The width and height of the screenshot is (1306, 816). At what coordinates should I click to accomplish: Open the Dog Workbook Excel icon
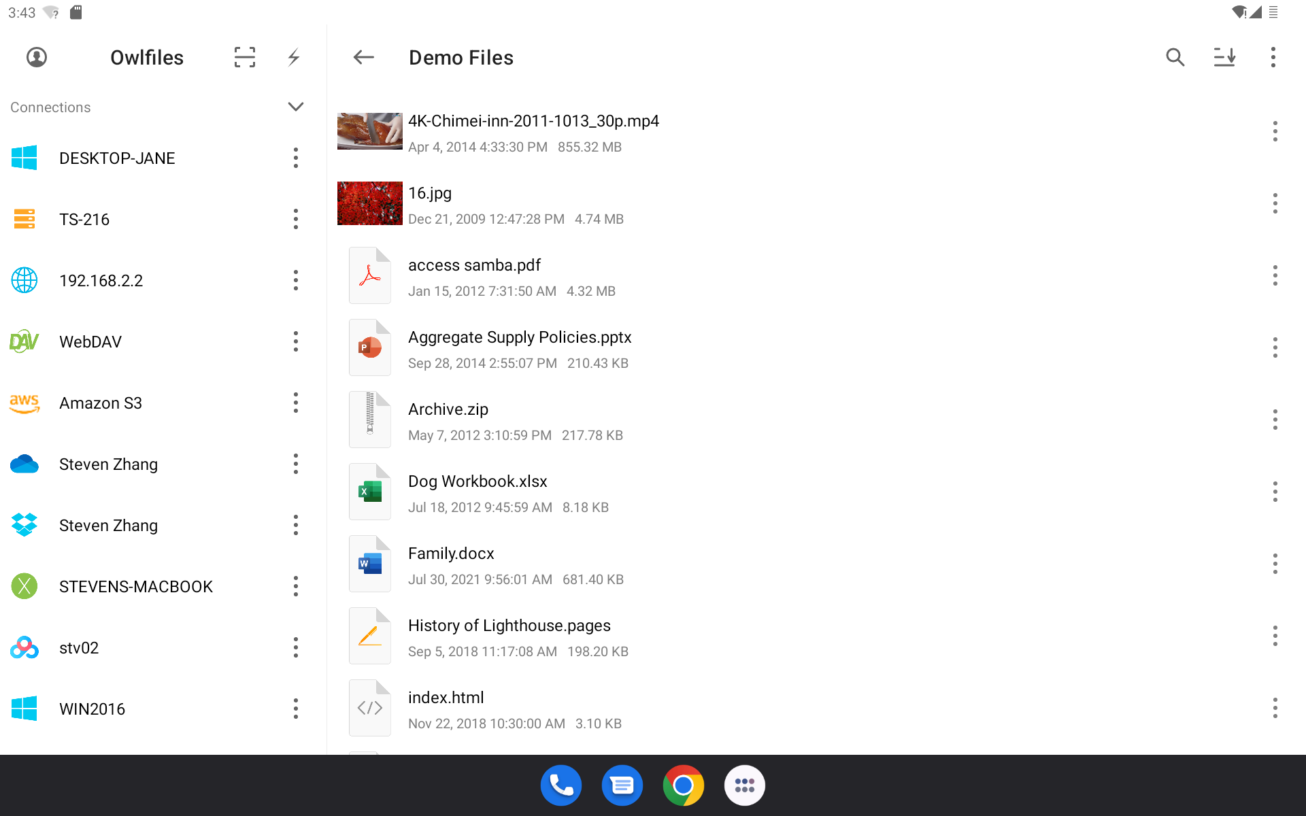(x=370, y=492)
